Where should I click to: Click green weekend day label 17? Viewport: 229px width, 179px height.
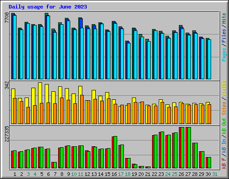click(121, 174)
